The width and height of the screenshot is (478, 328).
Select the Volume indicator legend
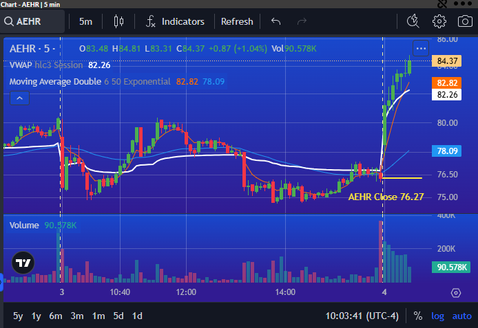tap(43, 225)
